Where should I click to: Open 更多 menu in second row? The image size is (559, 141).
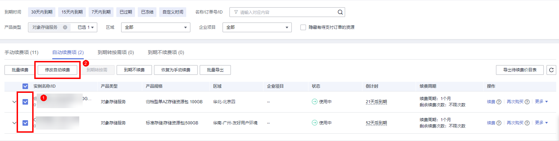541,123
